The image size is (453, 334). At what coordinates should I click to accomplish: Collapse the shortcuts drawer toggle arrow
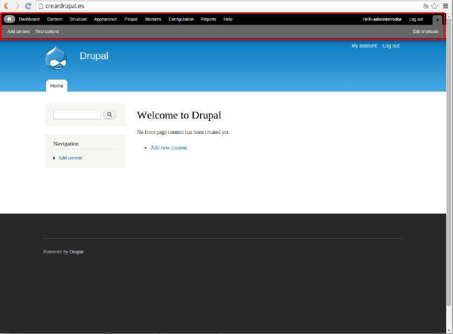[x=437, y=20]
